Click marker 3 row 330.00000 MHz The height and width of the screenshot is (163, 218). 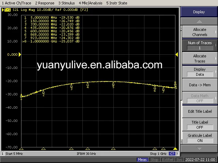click(x=52, y=24)
